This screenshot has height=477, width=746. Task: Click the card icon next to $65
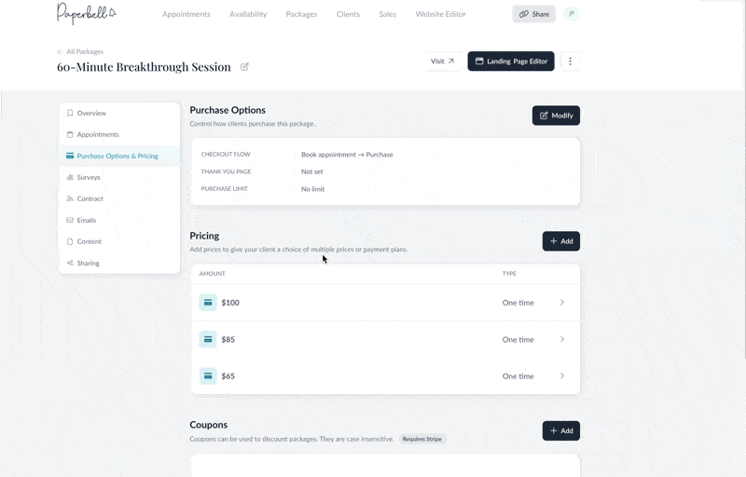click(208, 376)
